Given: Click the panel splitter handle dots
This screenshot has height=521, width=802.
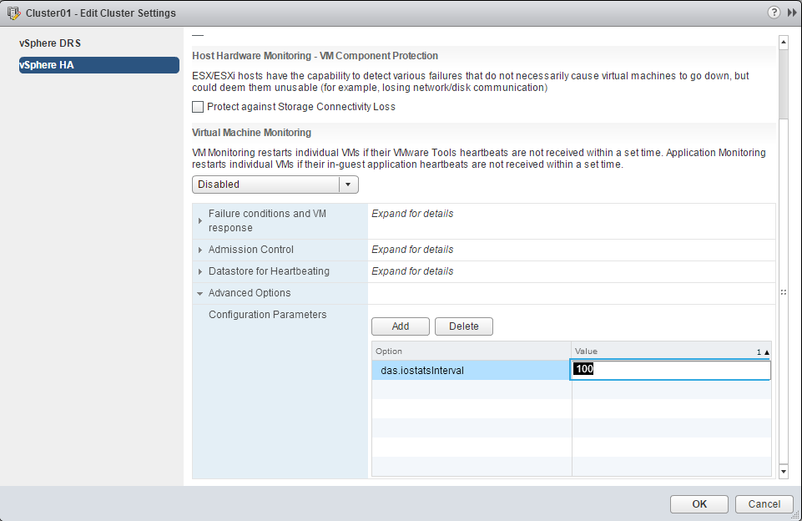Looking at the screenshot, I should click(x=783, y=292).
